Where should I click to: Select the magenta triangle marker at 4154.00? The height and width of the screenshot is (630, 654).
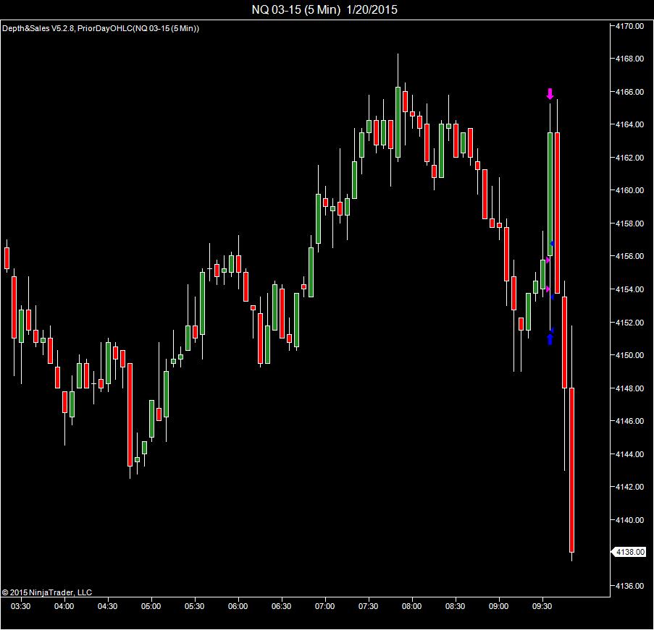point(548,289)
